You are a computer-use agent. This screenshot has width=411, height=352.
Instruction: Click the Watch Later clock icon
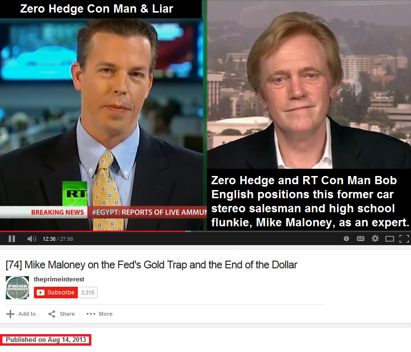click(x=346, y=239)
